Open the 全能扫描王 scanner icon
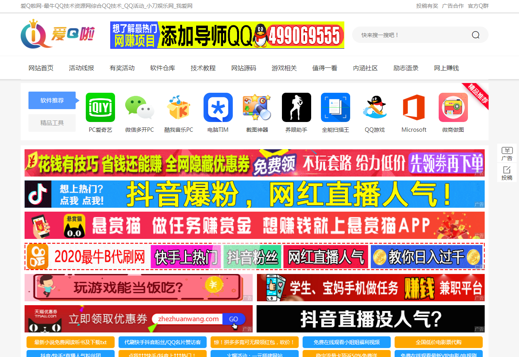Screen dimensions: 519x357 tap(335, 108)
